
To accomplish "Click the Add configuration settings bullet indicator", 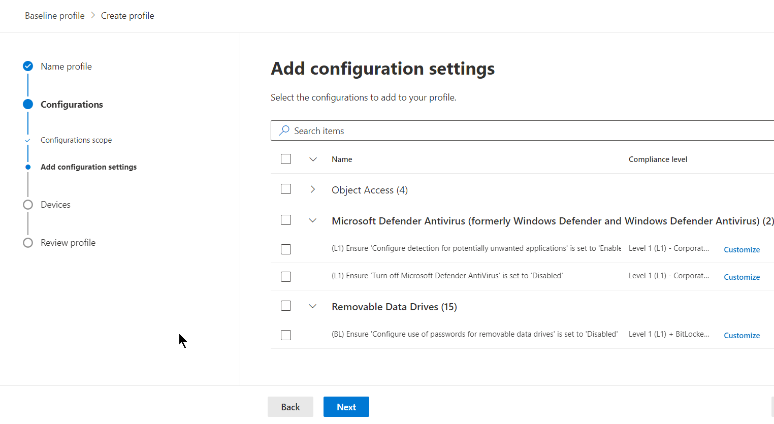I will (x=28, y=167).
